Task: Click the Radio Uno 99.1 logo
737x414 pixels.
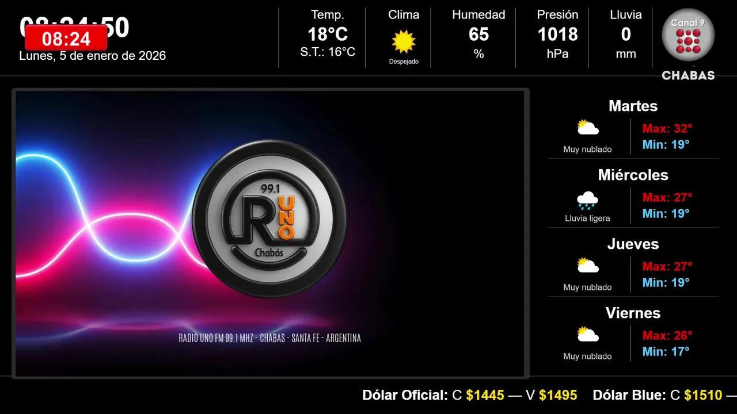Action: point(269,219)
